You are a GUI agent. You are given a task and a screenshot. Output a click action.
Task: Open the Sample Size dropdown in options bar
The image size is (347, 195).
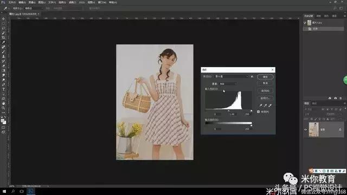point(34,8)
